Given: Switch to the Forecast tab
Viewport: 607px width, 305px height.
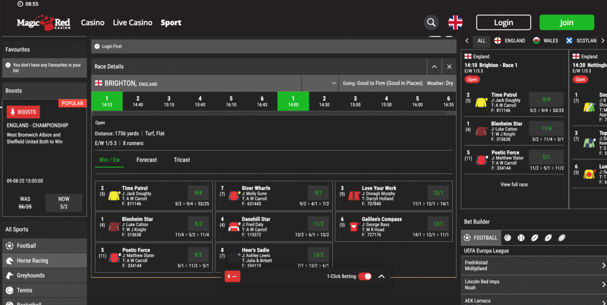Looking at the screenshot, I should pos(147,160).
